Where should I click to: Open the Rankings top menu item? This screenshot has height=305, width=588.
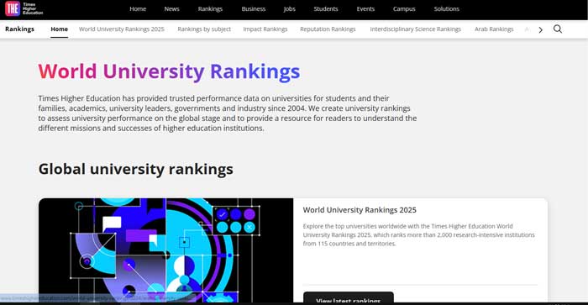click(x=210, y=9)
